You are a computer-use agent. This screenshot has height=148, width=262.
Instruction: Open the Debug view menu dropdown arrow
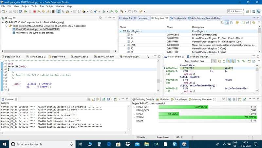[x=105, y=17]
